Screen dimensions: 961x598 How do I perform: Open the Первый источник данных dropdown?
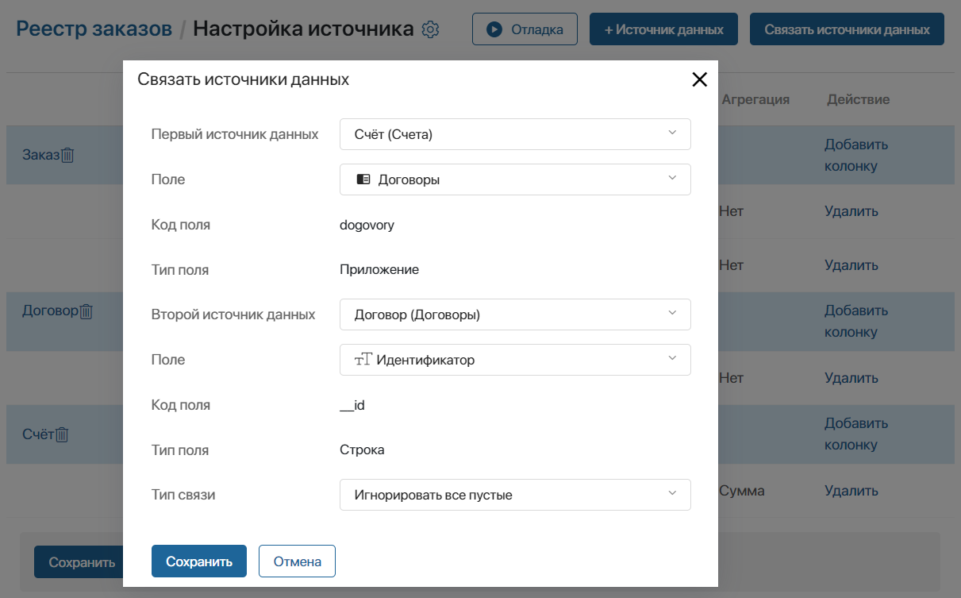point(515,134)
